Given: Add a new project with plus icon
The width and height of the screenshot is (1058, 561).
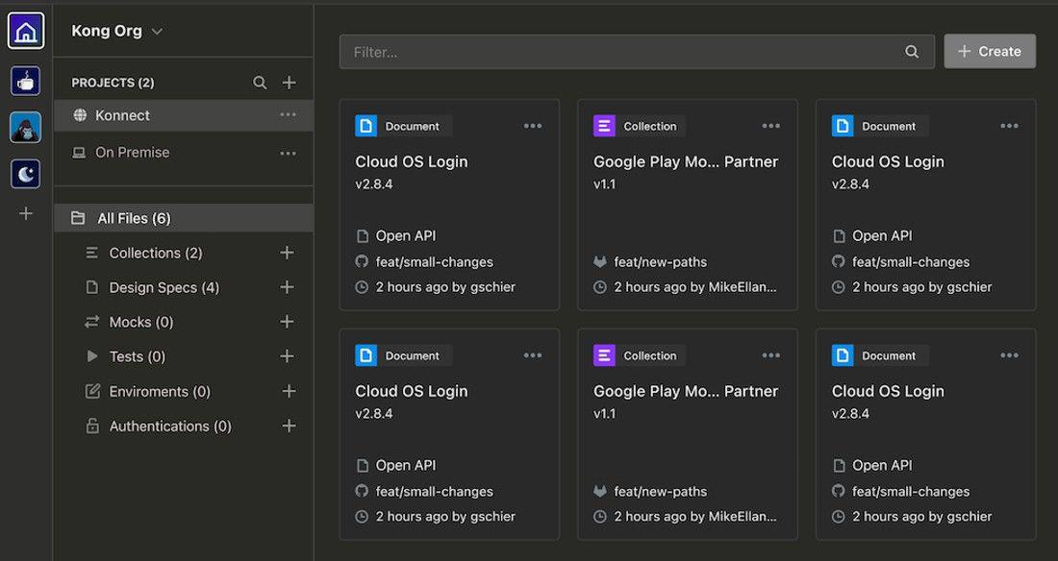Looking at the screenshot, I should [x=289, y=83].
